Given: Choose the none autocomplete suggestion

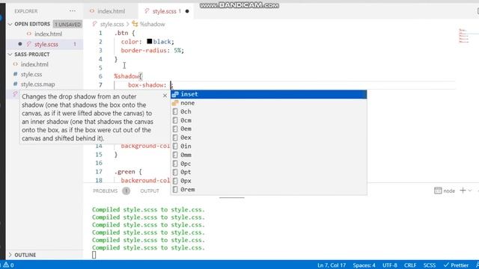Looking at the screenshot, I should point(269,103).
